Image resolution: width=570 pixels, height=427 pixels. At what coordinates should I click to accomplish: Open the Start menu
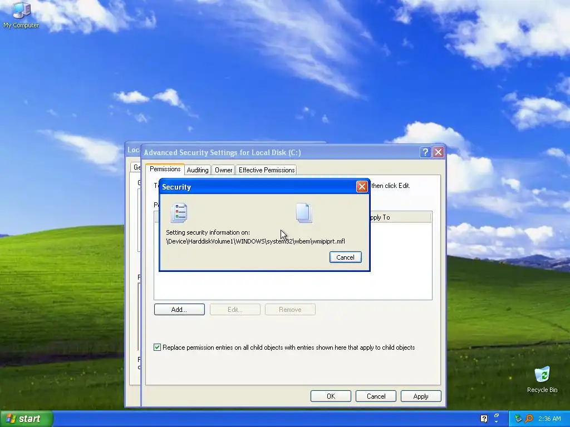click(27, 419)
